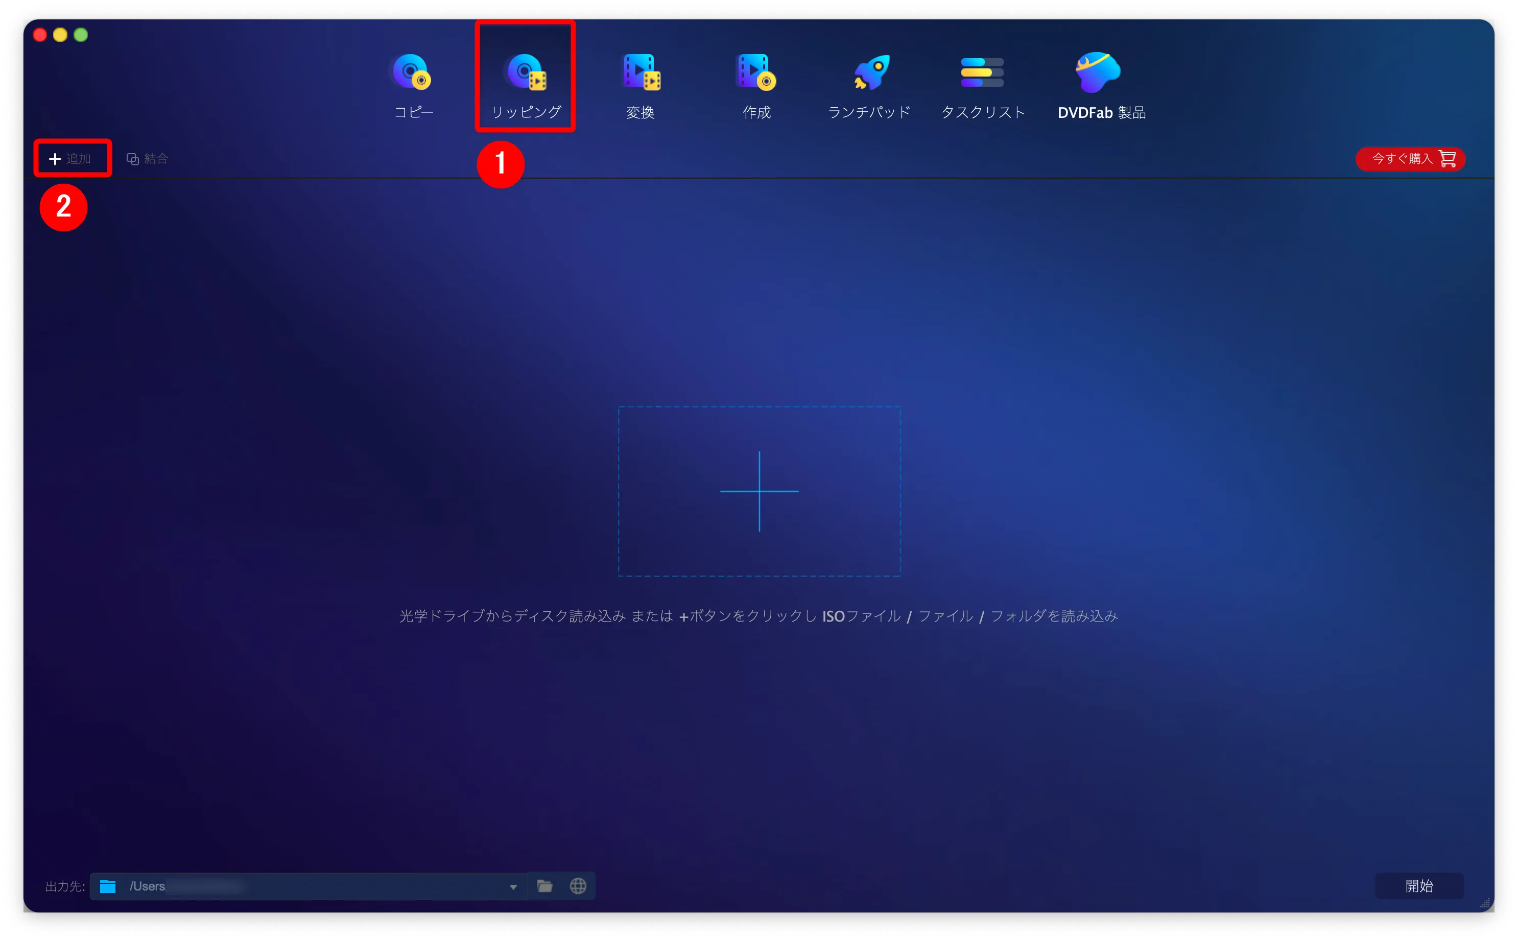Click the 追加 add source button
1518x940 pixels.
pos(70,159)
